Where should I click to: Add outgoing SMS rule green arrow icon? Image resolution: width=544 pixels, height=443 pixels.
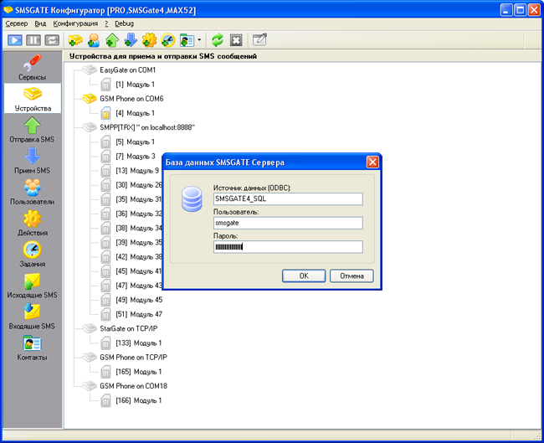coord(112,40)
